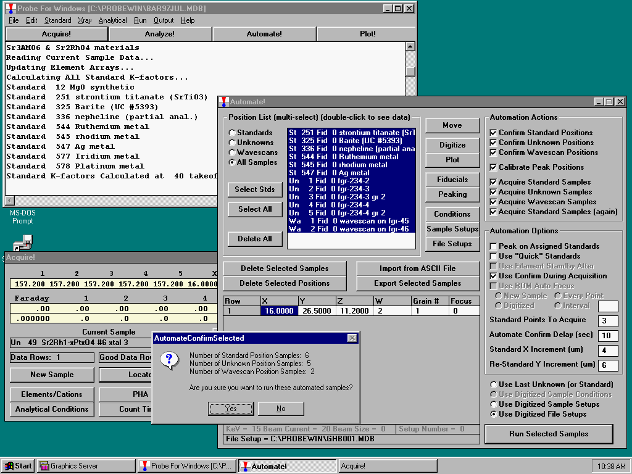Click question mark icon in confirmation dialog
The height and width of the screenshot is (474, 632).
(169, 360)
